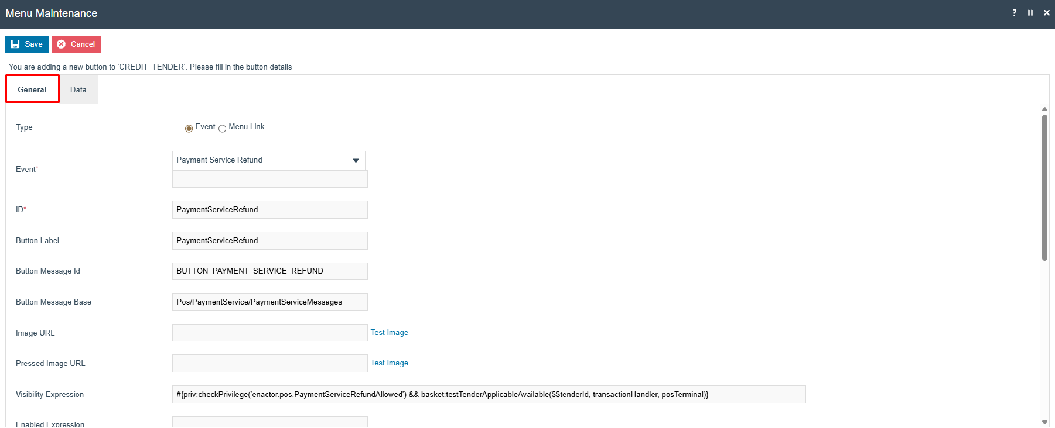
Task: Cancel adding the new button
Action: coord(76,44)
